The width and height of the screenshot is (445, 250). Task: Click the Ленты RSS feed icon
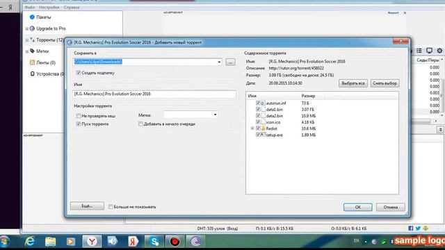coord(33,62)
